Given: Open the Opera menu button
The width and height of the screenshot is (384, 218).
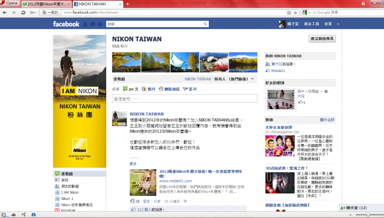Looking at the screenshot, I should [x=10, y=3].
